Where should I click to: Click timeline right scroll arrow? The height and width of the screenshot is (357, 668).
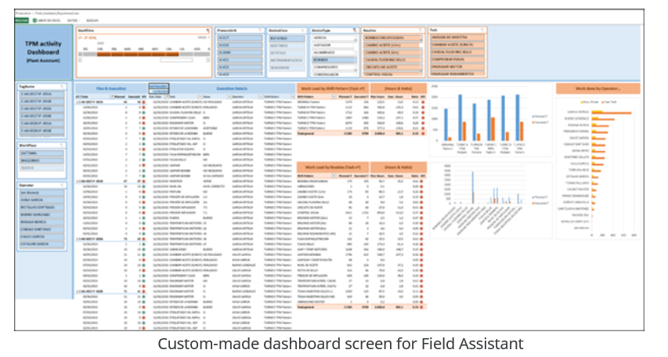pyautogui.click(x=208, y=60)
